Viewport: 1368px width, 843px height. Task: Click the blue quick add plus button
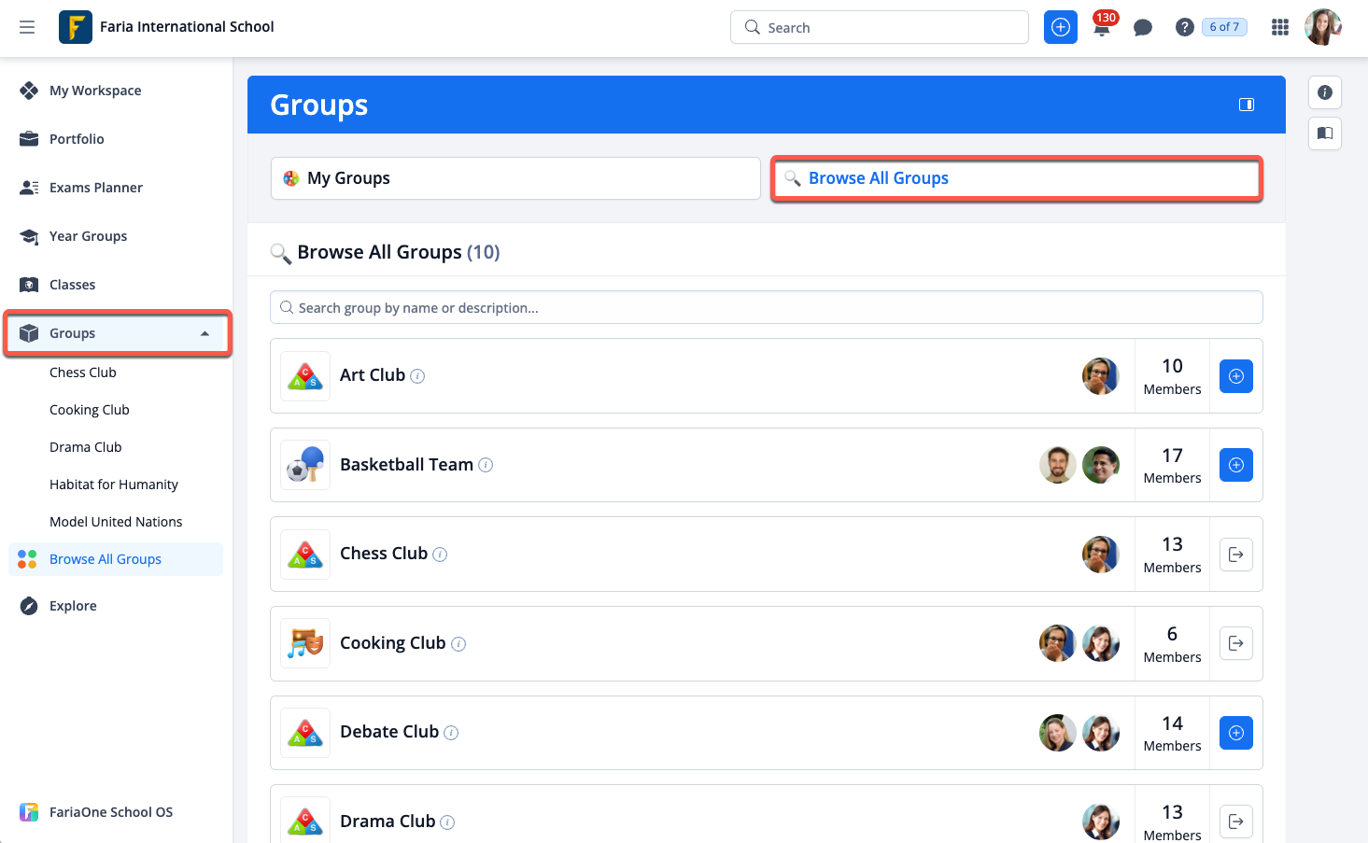1060,28
